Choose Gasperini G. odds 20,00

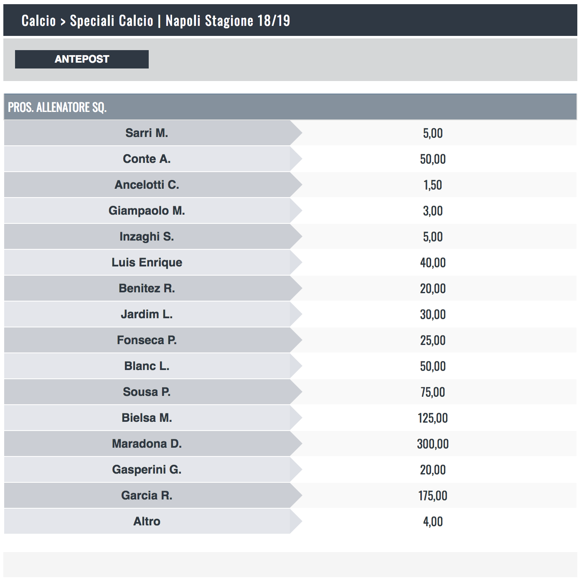tap(433, 470)
